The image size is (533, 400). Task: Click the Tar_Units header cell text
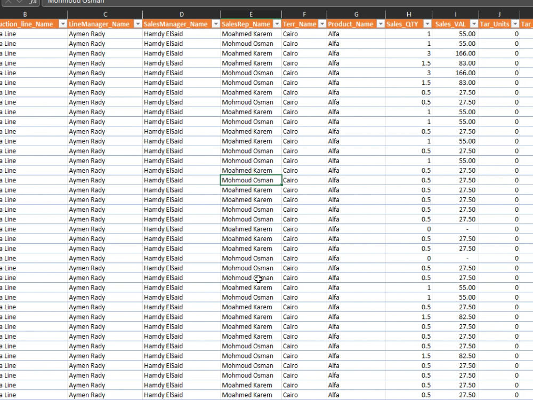tap(495, 24)
